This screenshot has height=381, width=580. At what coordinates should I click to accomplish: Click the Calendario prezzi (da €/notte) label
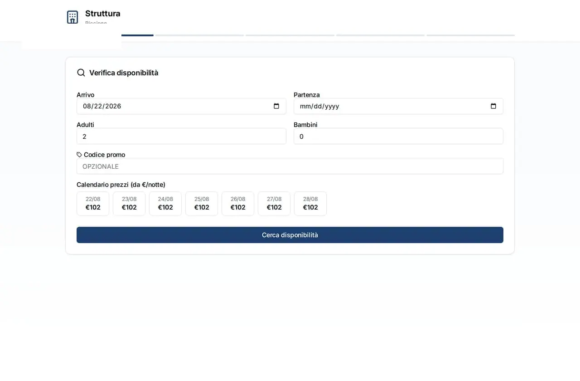(121, 185)
